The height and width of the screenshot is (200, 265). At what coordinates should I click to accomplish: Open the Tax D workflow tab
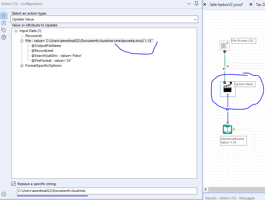click(260, 5)
